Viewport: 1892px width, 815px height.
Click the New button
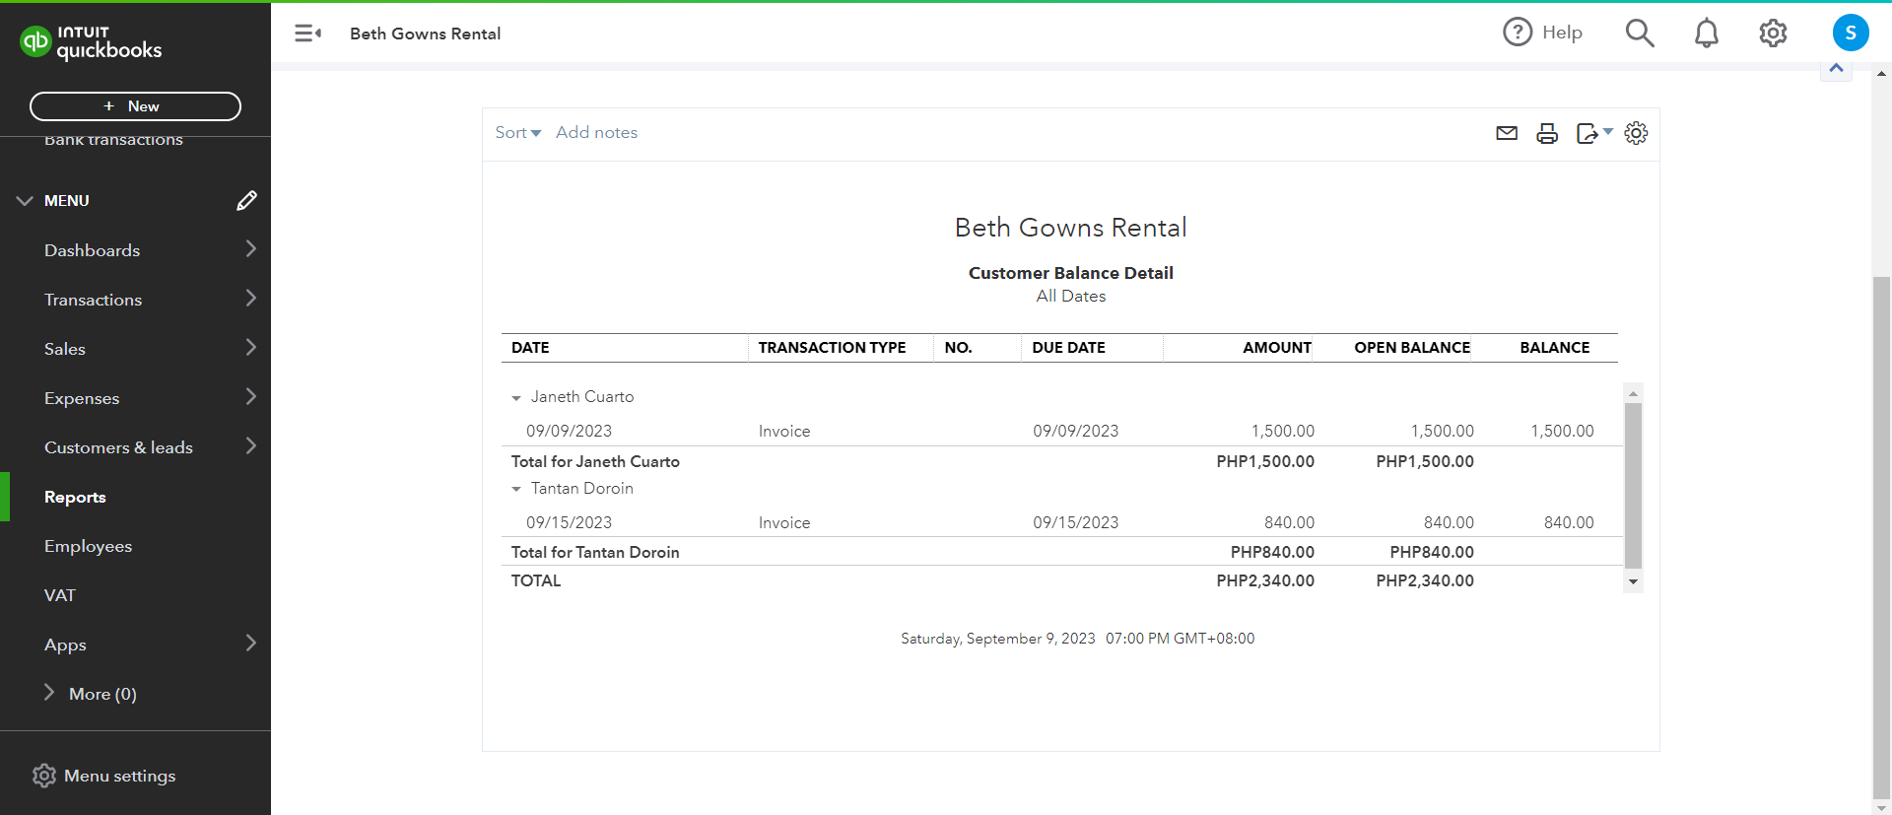point(135,106)
